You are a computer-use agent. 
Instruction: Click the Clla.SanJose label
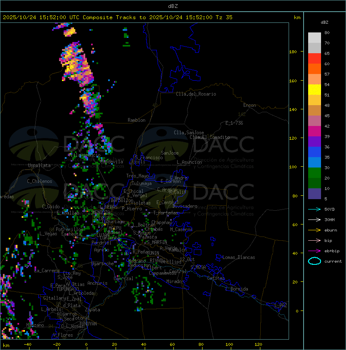tap(189, 133)
